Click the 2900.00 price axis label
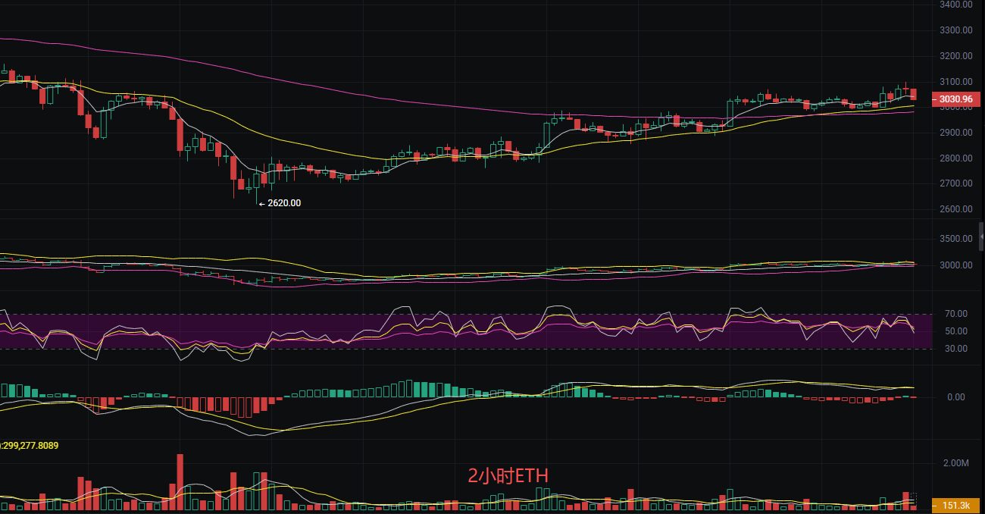The height and width of the screenshot is (514, 985). (x=955, y=133)
